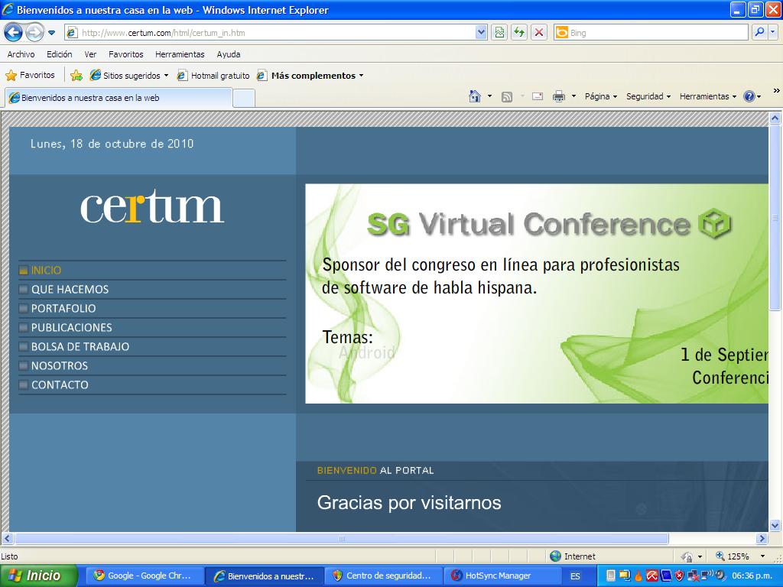Click the flame tray icon
Image resolution: width=783 pixels, height=587 pixels.
pyautogui.click(x=638, y=576)
